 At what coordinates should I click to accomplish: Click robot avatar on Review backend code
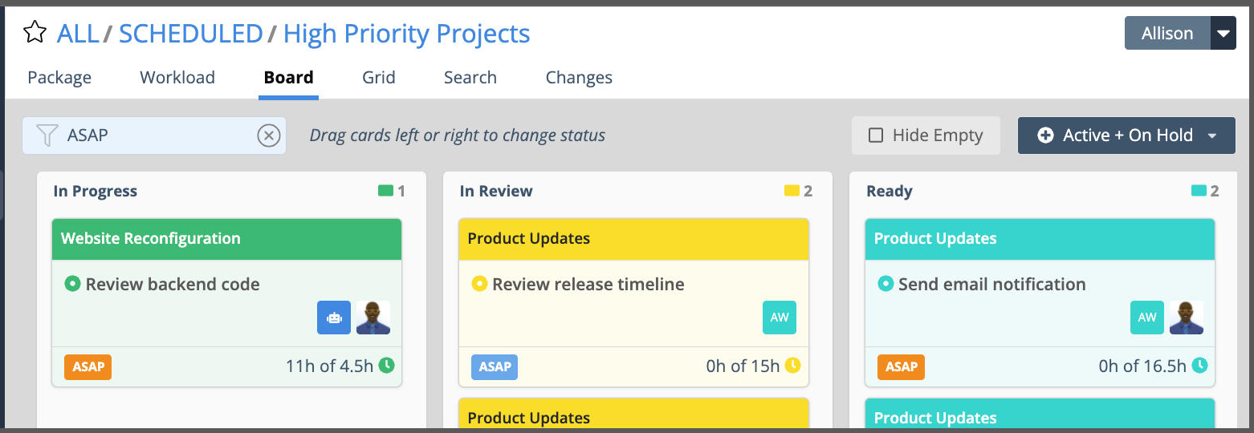[x=334, y=318]
